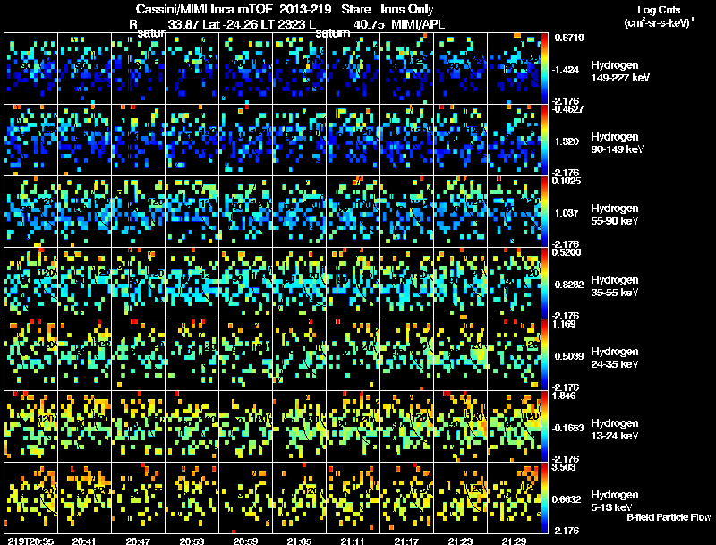The height and width of the screenshot is (545, 716).
Task: Click the Hydrogen 149-227 keV row label
Action: coord(620,72)
